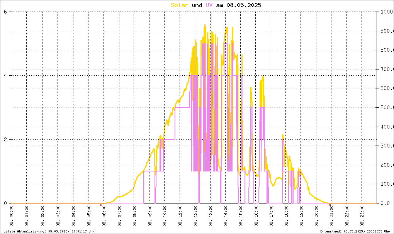
Task: Click the time axis label '08. 00:00'
Action: 11,216
